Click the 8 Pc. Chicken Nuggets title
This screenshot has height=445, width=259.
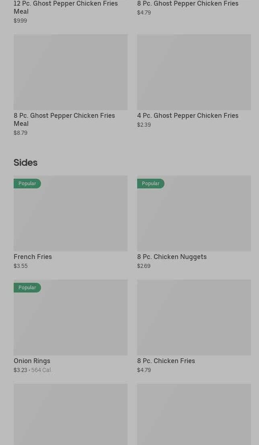172,257
